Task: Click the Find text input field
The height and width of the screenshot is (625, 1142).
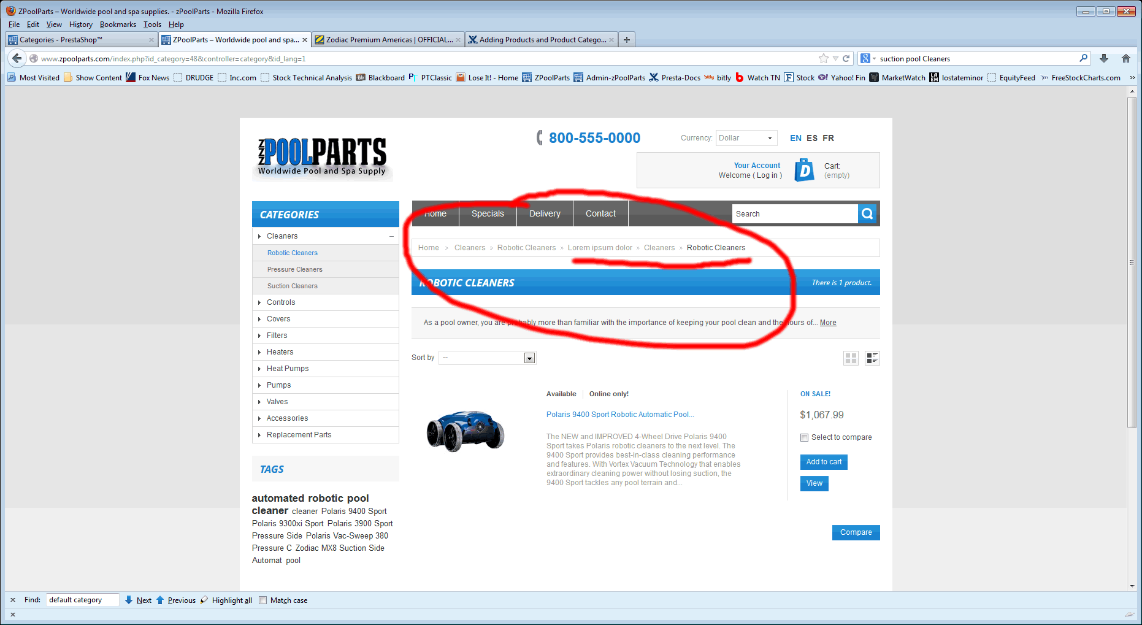Action: click(x=83, y=600)
